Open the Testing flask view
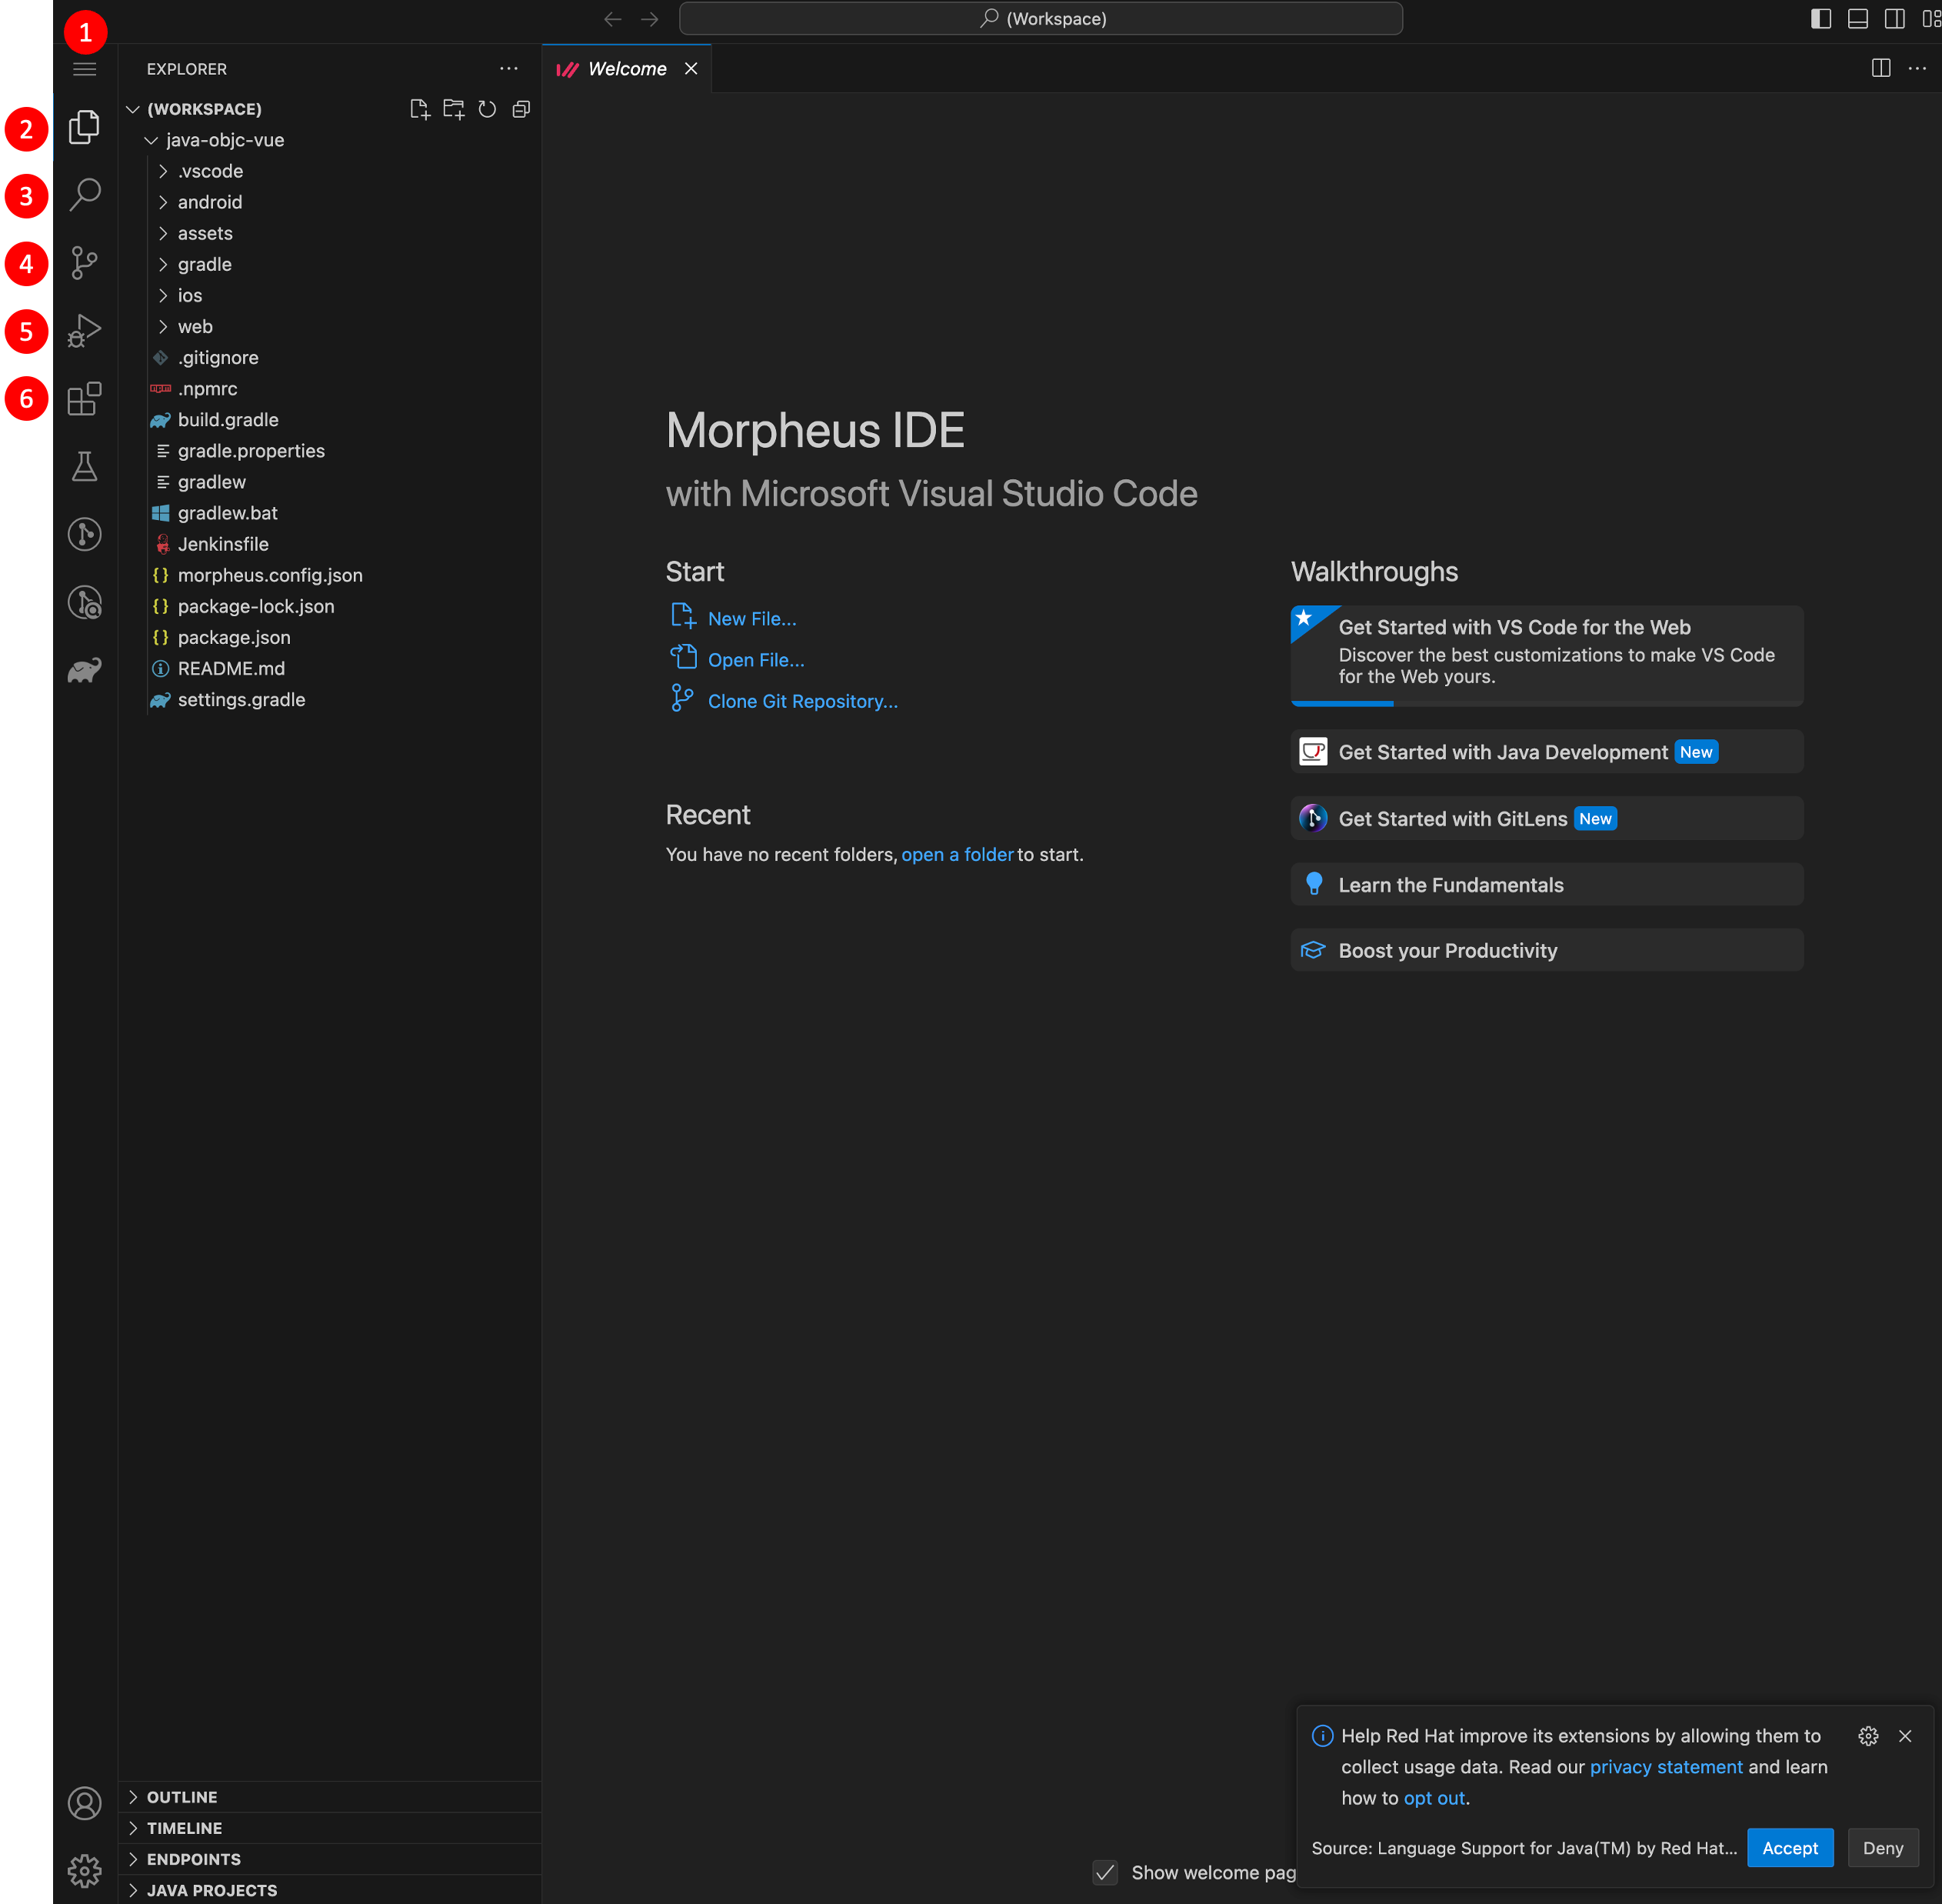 [x=84, y=466]
